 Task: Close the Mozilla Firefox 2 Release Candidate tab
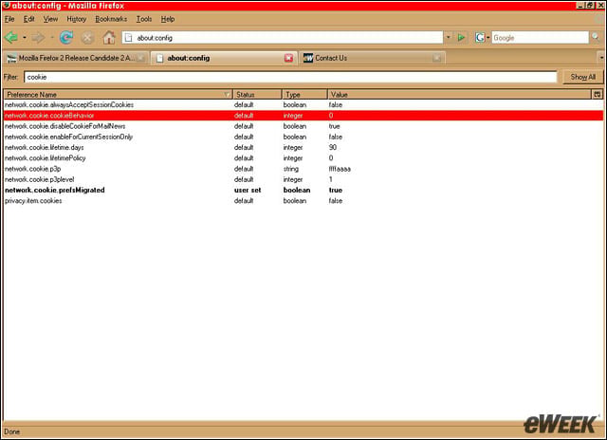(x=141, y=58)
